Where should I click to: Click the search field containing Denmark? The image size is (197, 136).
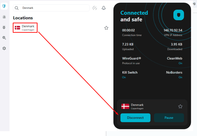coord(54,8)
